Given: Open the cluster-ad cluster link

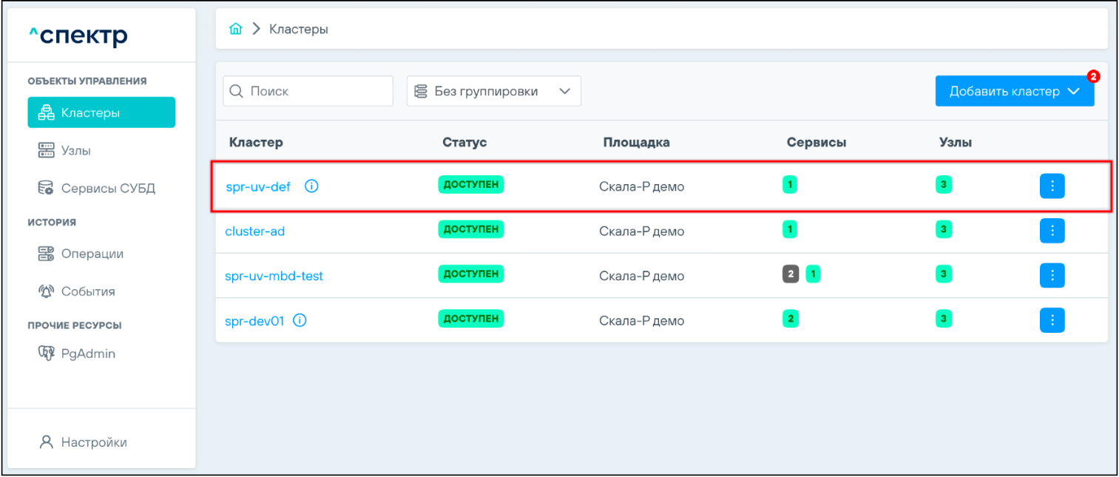Looking at the screenshot, I should 254,231.
